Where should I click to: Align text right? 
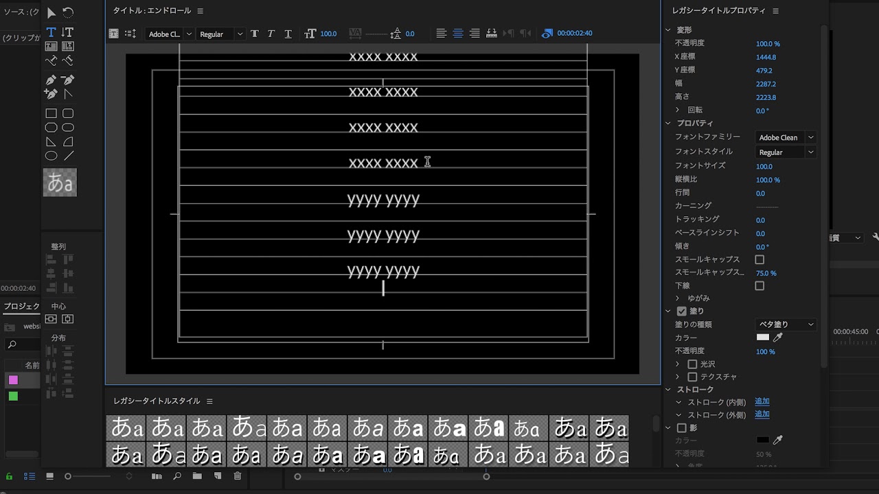tap(475, 33)
